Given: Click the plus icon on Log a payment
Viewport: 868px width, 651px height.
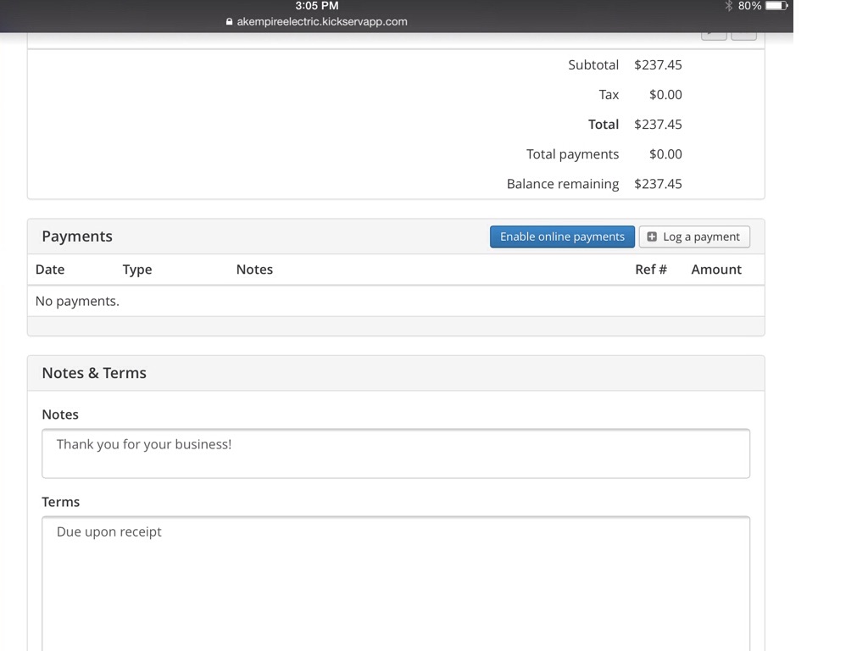Looking at the screenshot, I should (652, 237).
